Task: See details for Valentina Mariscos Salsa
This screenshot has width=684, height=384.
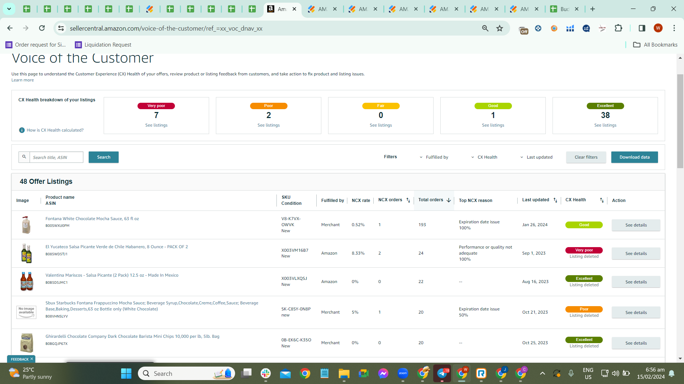Action: coord(636,282)
